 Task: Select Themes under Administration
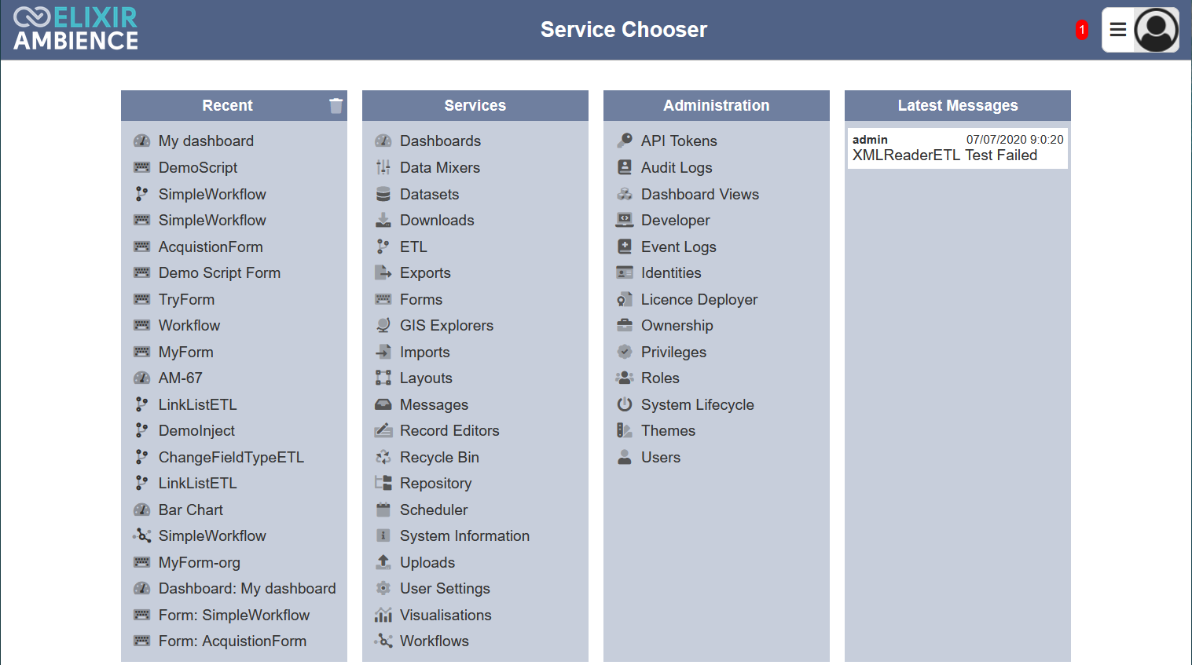[x=668, y=430]
